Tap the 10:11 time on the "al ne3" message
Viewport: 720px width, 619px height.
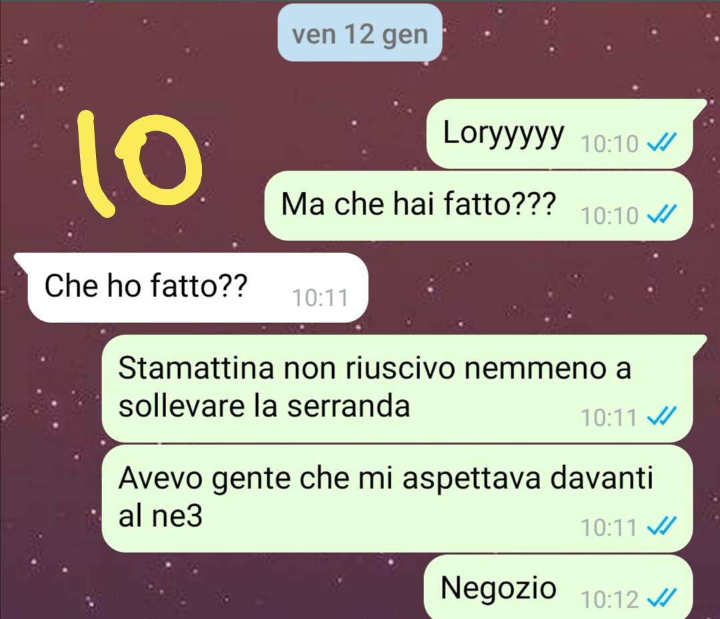pyautogui.click(x=609, y=528)
